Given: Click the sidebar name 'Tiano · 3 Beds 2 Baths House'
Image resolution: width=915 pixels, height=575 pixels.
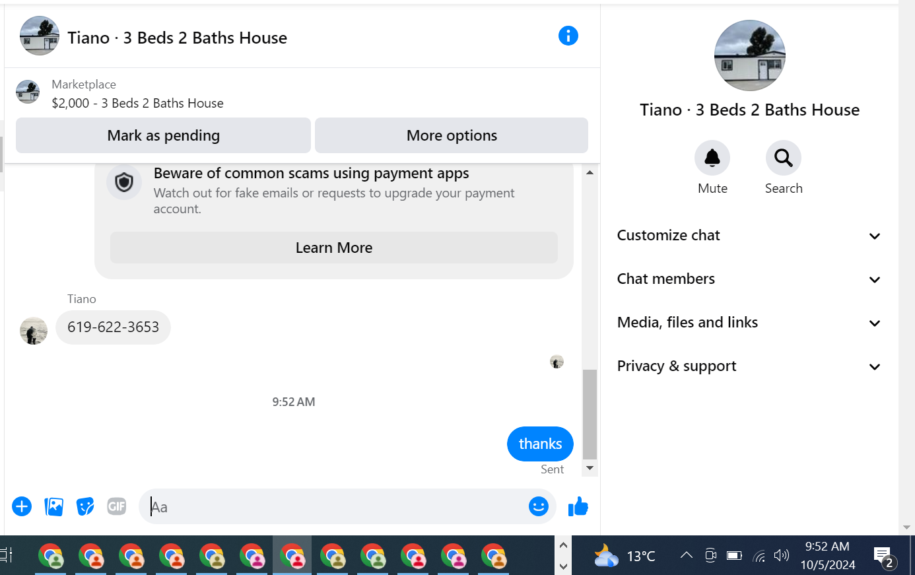Looking at the screenshot, I should 749,110.
